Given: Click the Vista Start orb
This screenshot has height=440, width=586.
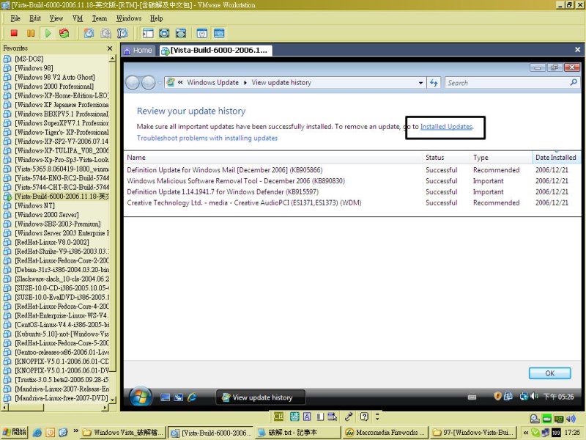Looking at the screenshot, I should point(141,397).
